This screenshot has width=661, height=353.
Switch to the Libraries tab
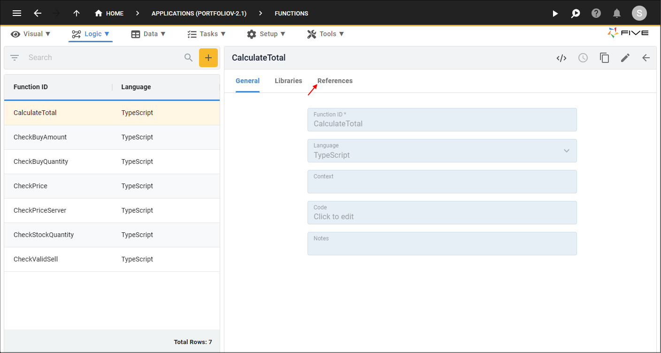288,81
